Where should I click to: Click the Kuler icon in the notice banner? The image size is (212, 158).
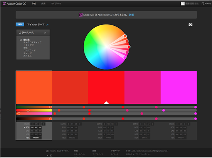(81, 15)
